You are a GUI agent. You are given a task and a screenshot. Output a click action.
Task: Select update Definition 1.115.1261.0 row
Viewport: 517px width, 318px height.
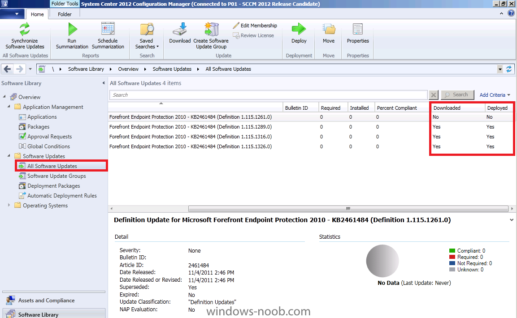point(311,117)
